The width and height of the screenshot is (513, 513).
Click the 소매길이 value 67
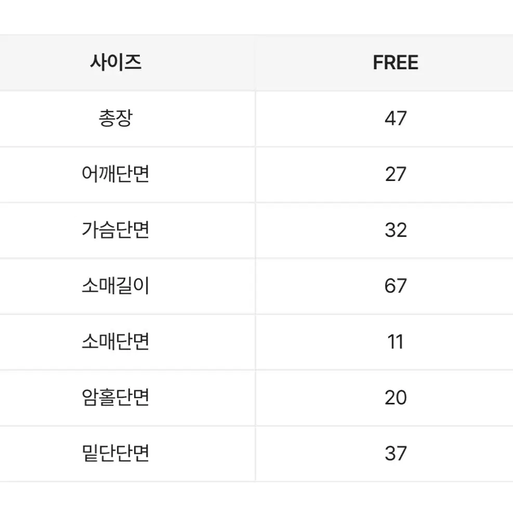(x=396, y=286)
